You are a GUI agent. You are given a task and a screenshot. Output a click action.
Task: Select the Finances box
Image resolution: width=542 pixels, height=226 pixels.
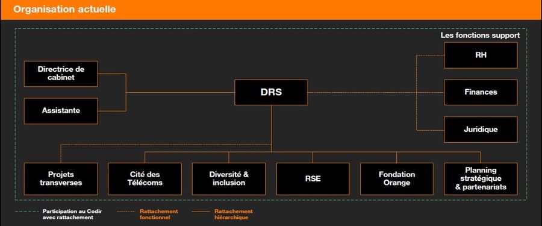pyautogui.click(x=481, y=92)
